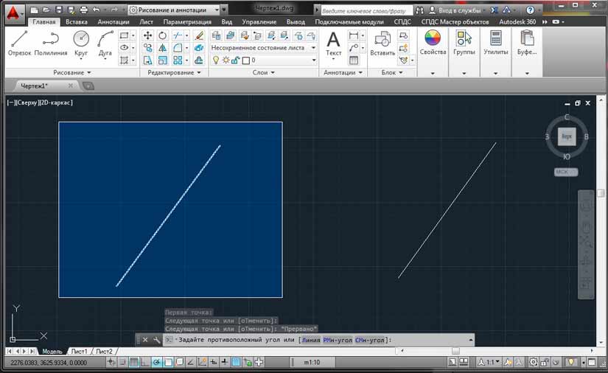Select the Отрезок line tool
This screenshot has height=373, width=608.
20,43
